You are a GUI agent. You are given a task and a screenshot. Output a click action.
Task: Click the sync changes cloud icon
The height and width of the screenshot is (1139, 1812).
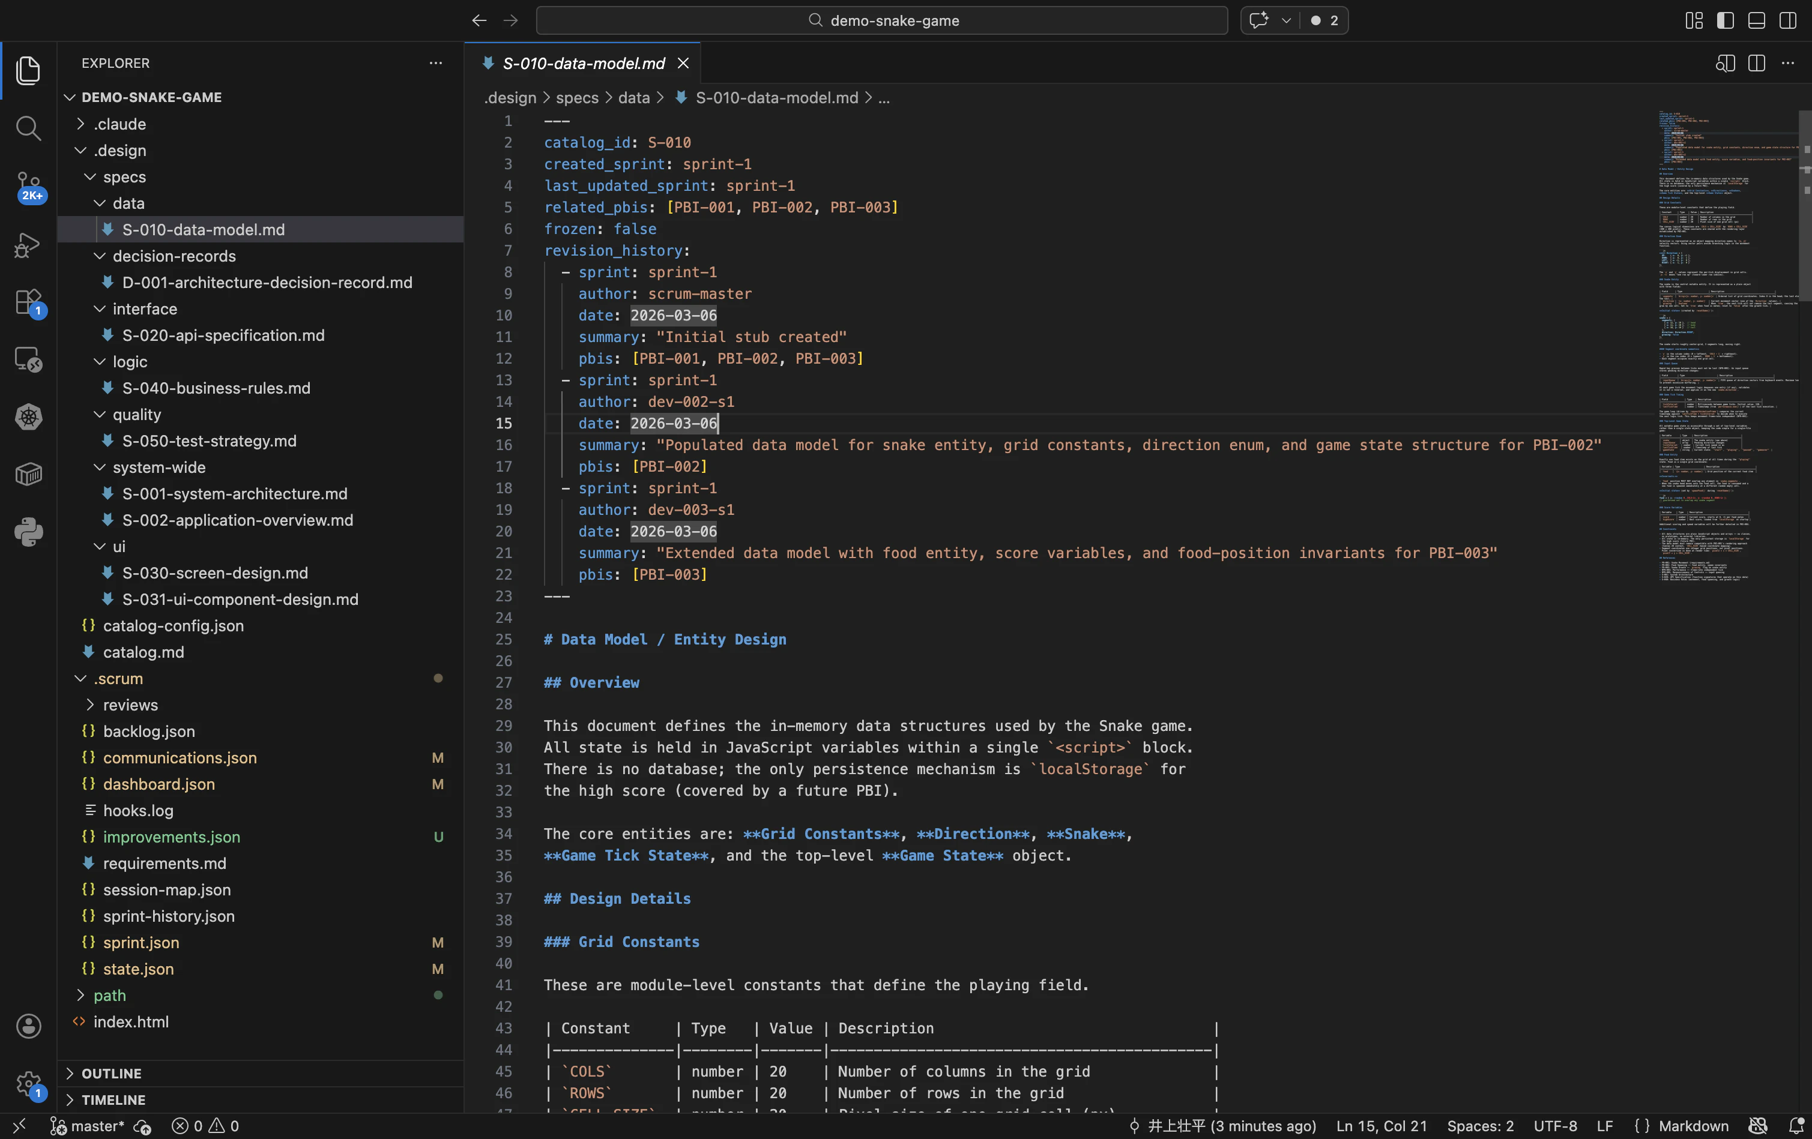click(142, 1126)
